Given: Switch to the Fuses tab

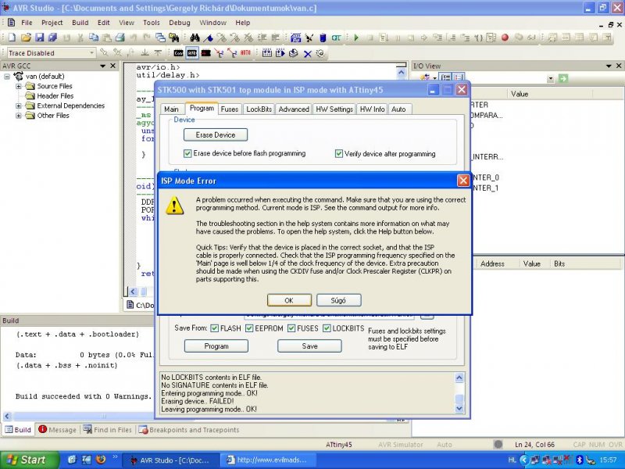Looking at the screenshot, I should tap(230, 109).
